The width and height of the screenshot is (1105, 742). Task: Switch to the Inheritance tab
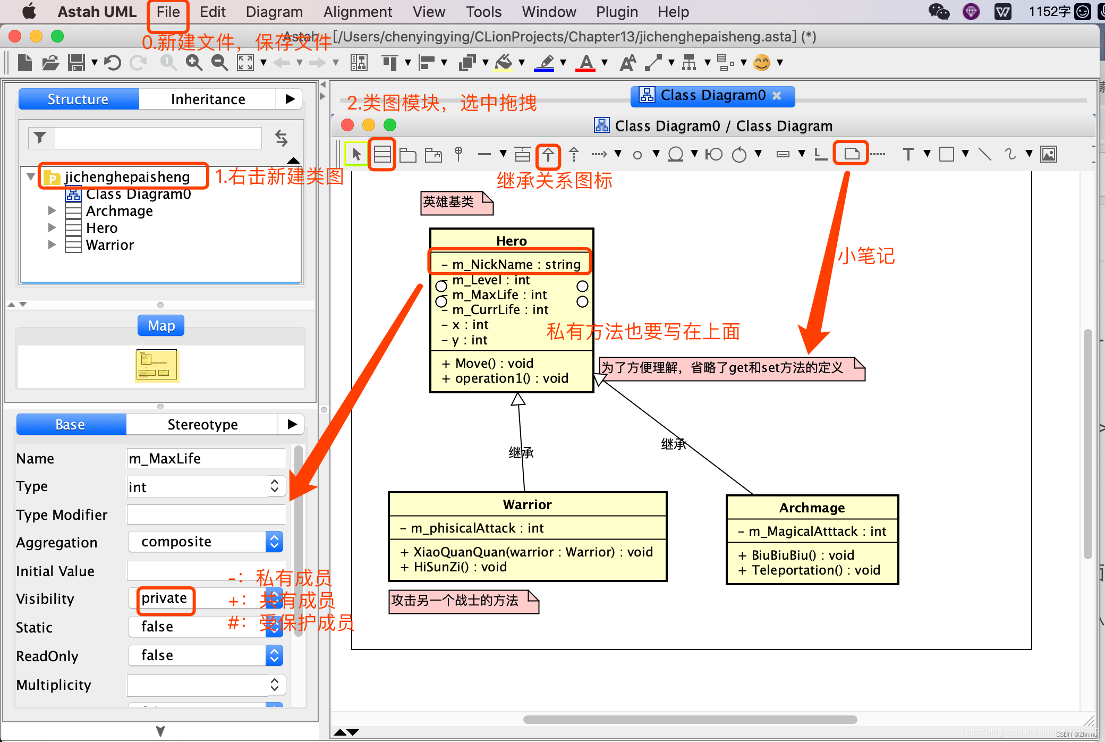pos(208,99)
